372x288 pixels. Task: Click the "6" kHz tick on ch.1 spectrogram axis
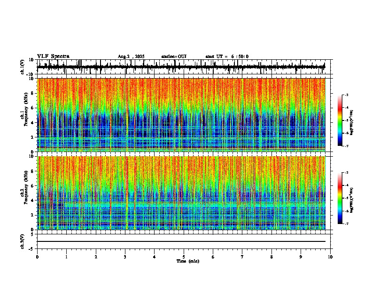tap(33, 108)
